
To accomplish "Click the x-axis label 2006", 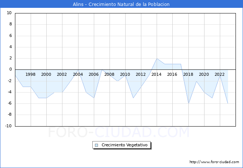I will [93, 74].
